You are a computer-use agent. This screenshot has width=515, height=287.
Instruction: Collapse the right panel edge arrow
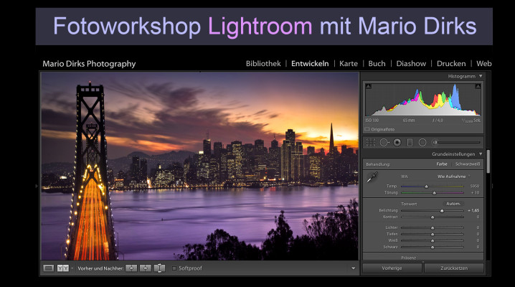[x=493, y=186]
